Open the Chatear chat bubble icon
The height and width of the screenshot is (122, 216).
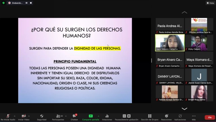74,116
